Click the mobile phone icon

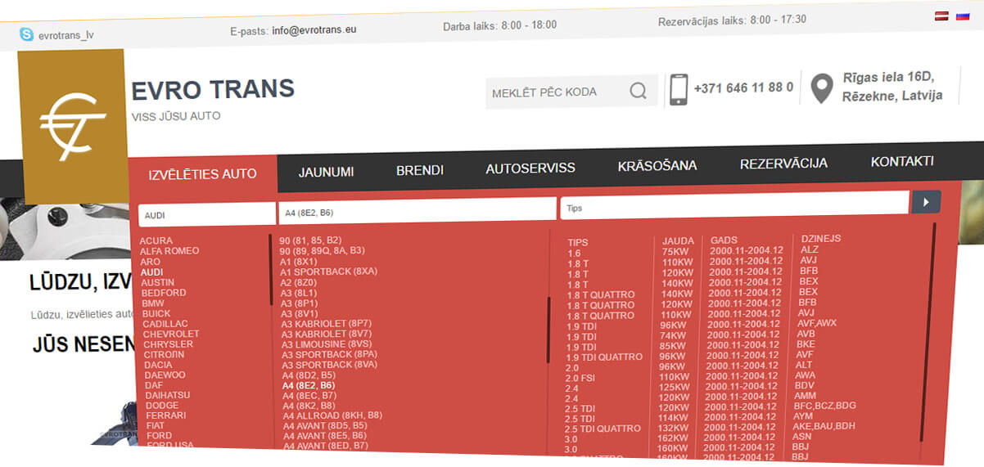[x=678, y=89]
